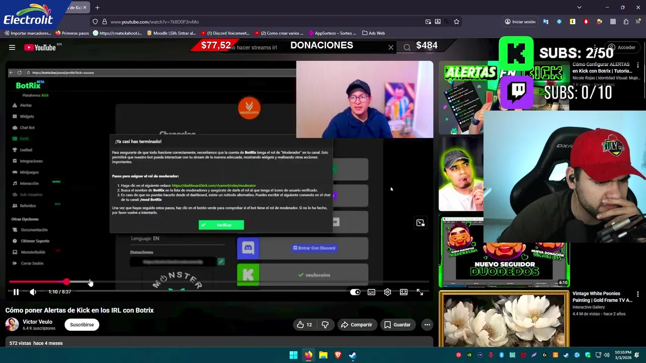View site security via the padlock icon
The image size is (646, 363).
pos(104,22)
